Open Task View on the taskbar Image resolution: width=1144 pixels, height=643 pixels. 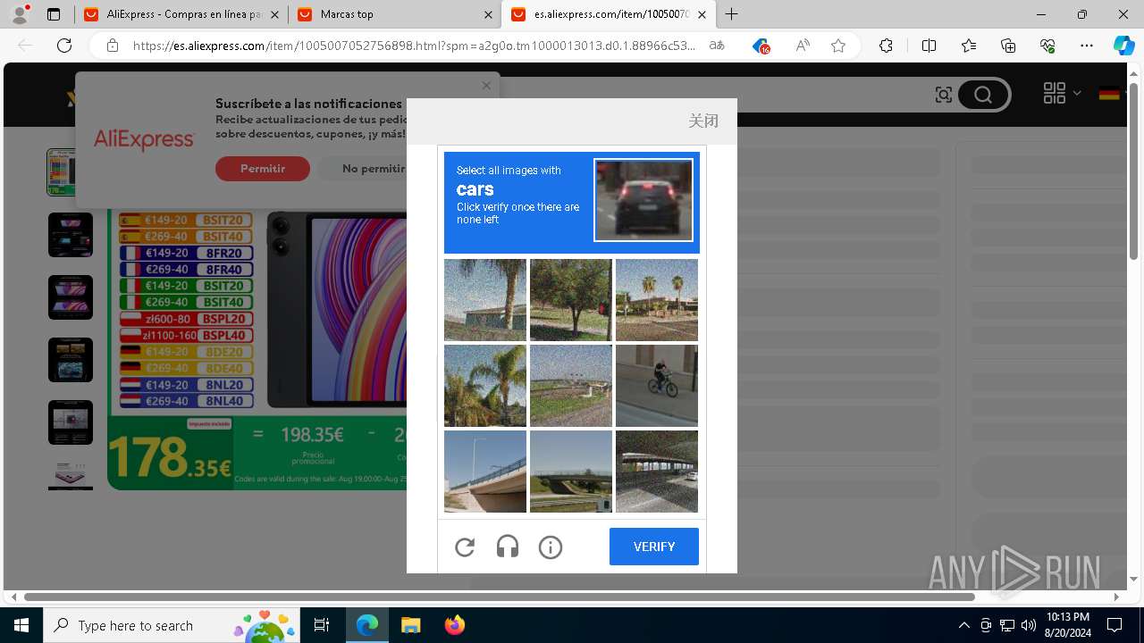point(322,625)
